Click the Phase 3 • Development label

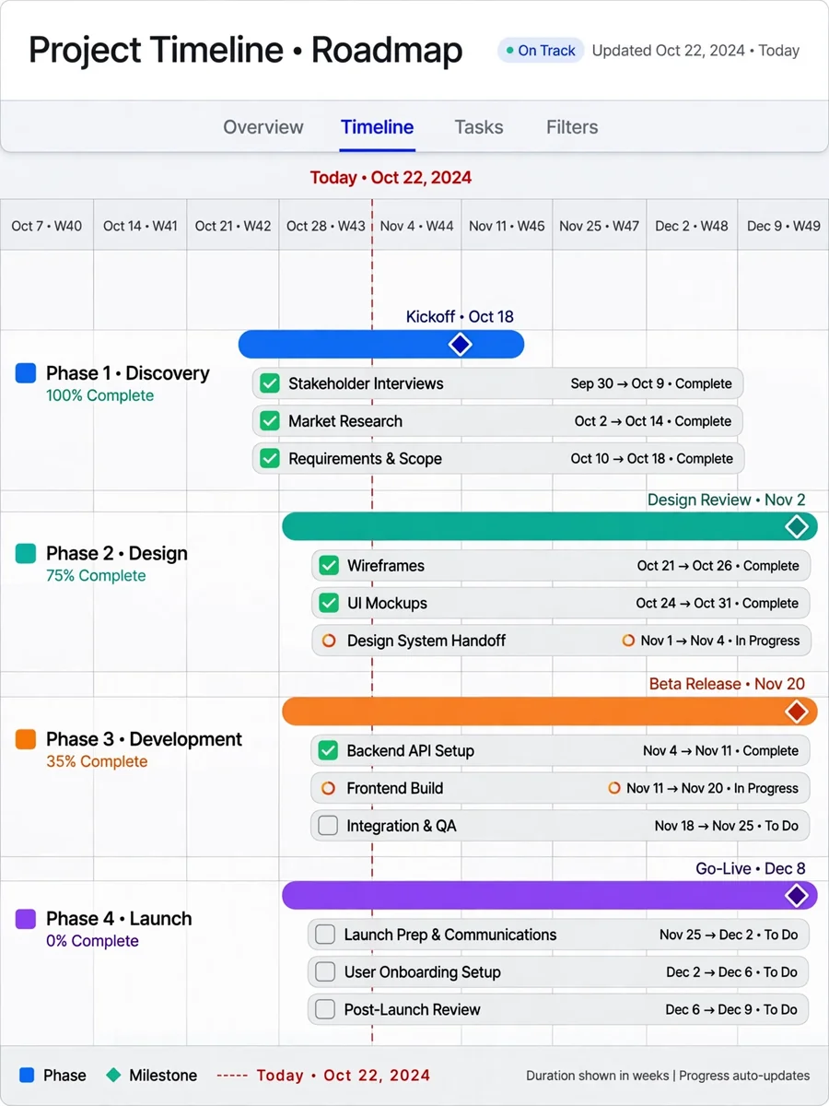[145, 739]
